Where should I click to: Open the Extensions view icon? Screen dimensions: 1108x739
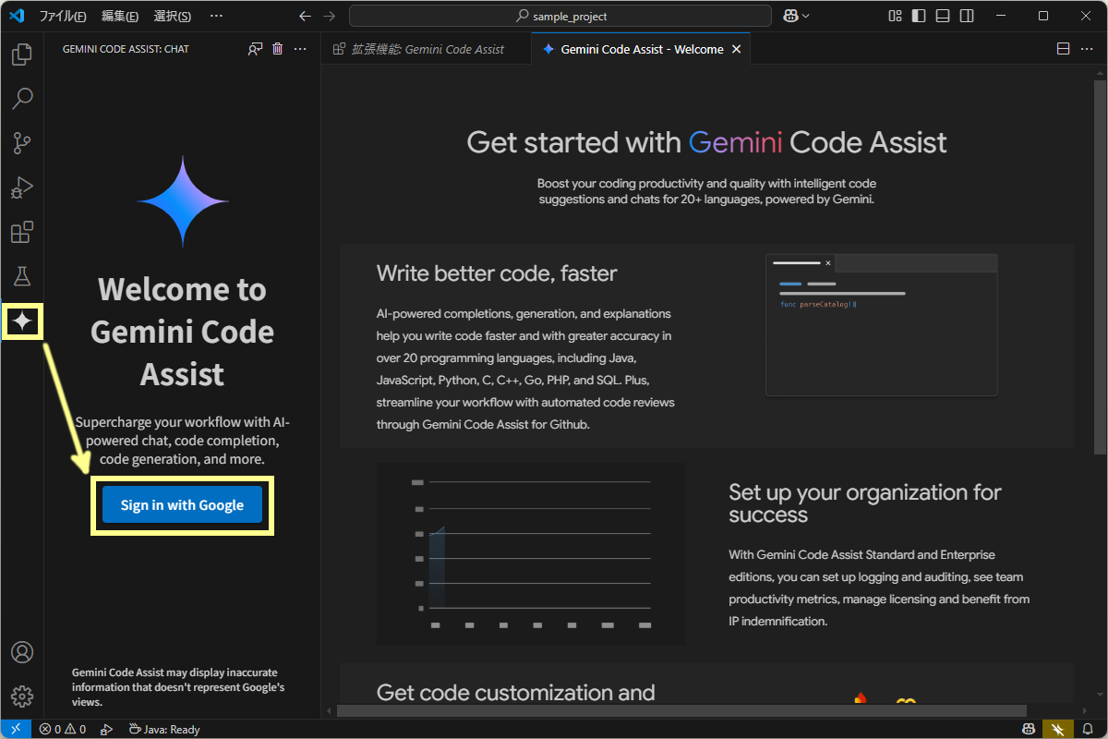pyautogui.click(x=22, y=232)
